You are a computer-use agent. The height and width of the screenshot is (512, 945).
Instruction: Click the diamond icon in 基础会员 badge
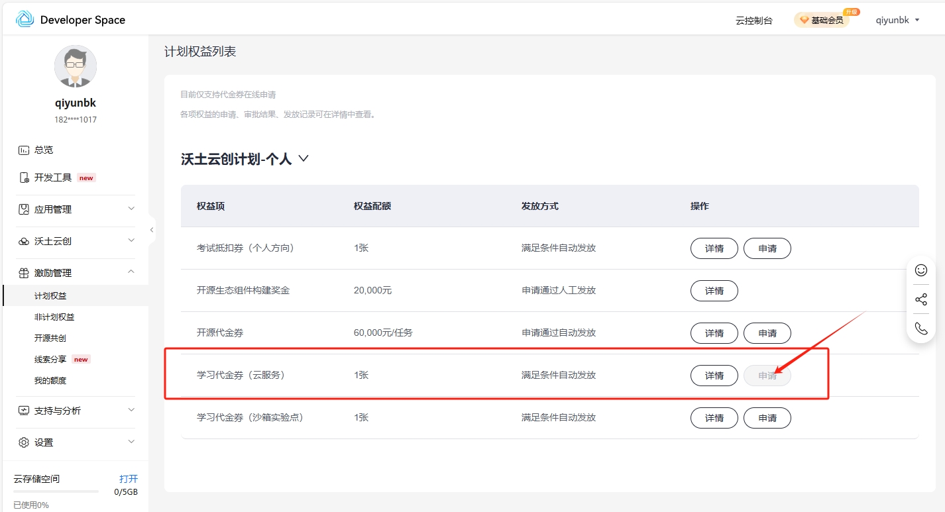click(x=805, y=21)
